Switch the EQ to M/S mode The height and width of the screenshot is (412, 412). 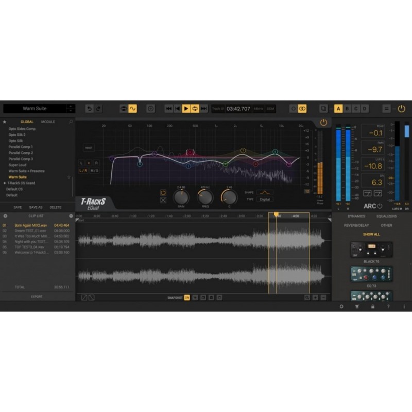tap(94, 170)
